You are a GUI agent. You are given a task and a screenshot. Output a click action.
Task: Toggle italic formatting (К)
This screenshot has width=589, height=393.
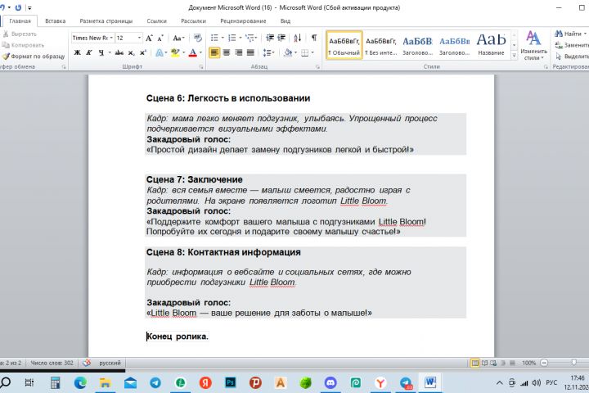pos(89,52)
